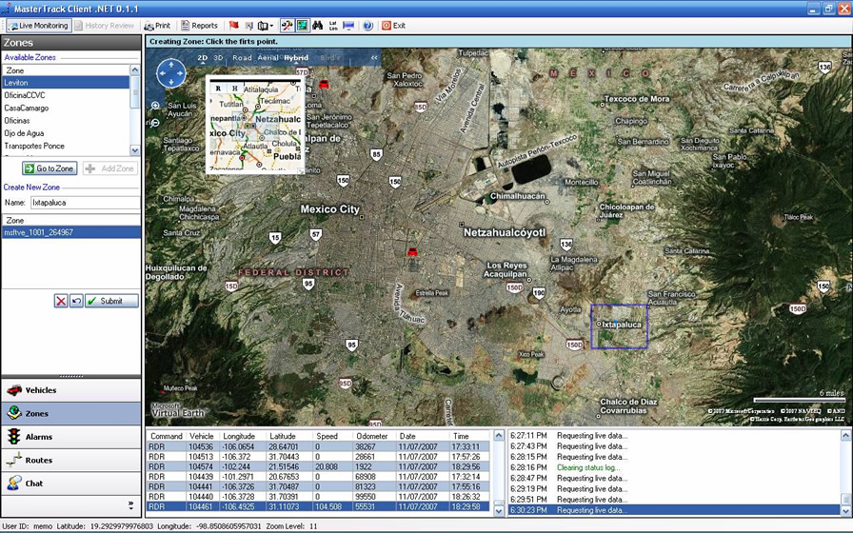
Task: Select the CasaCamargo zone
Action: [66, 108]
